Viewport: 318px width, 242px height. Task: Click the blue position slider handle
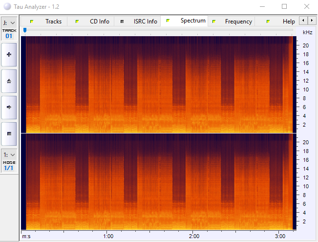(x=25, y=30)
